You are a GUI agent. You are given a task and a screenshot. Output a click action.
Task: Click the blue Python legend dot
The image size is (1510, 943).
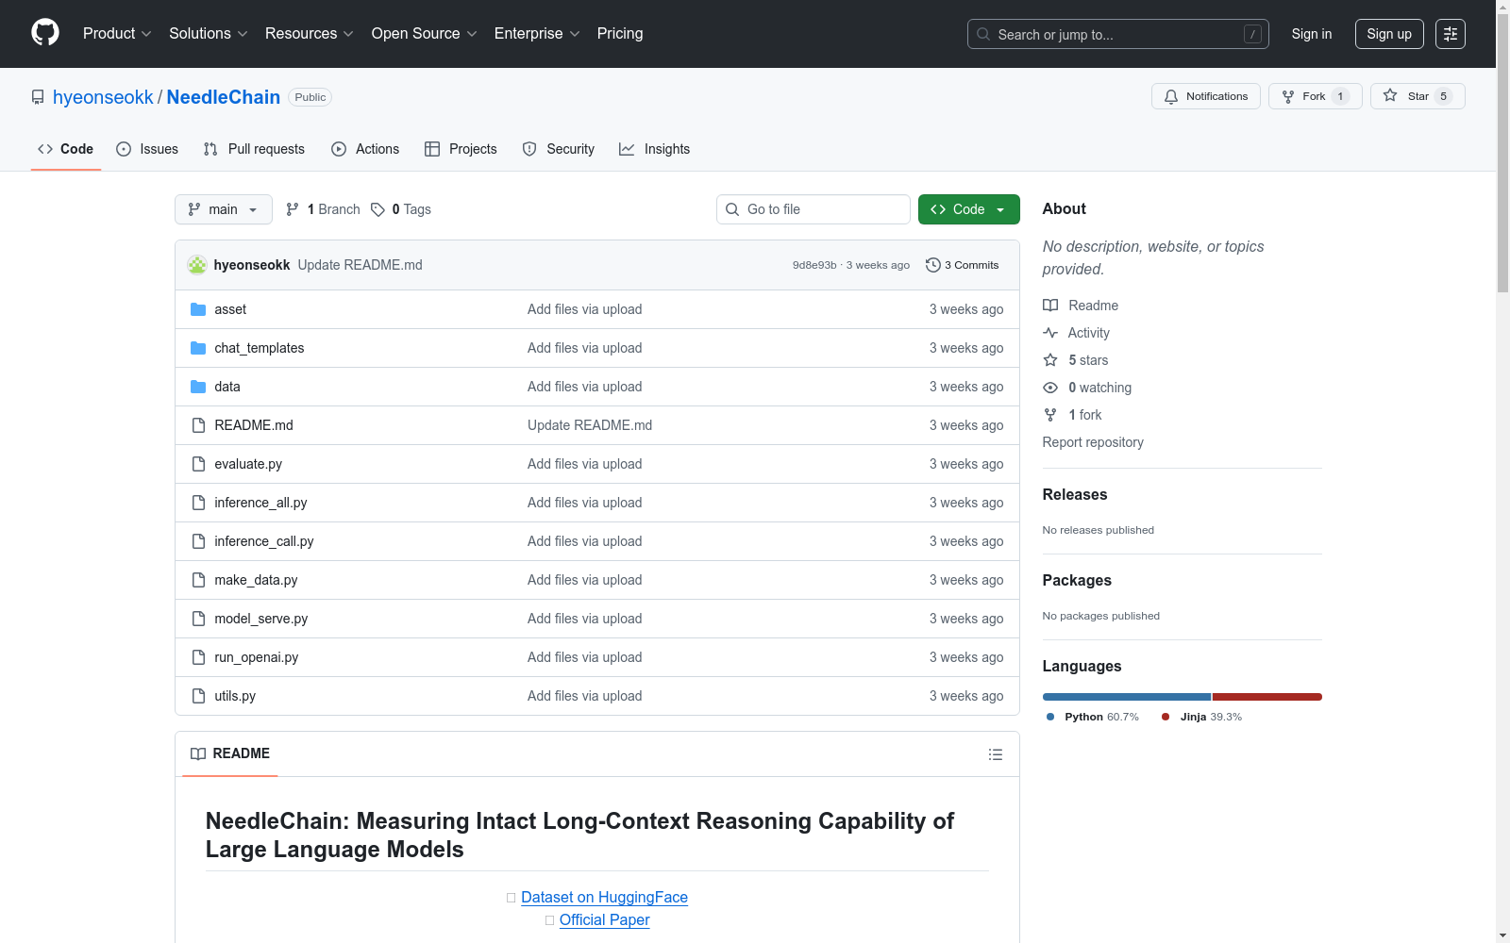(1050, 717)
